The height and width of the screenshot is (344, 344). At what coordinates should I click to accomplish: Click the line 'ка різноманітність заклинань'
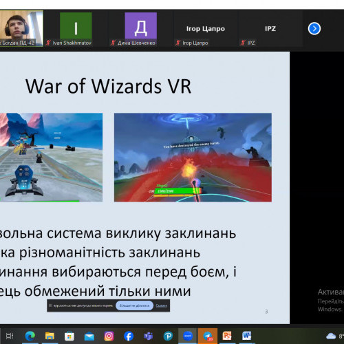[100, 252]
